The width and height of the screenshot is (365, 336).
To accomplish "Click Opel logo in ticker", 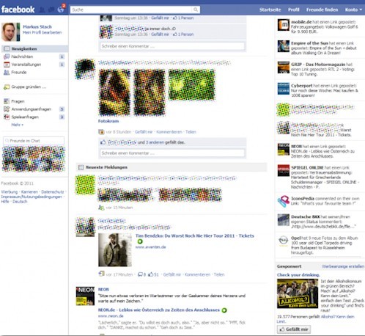I will (284, 241).
